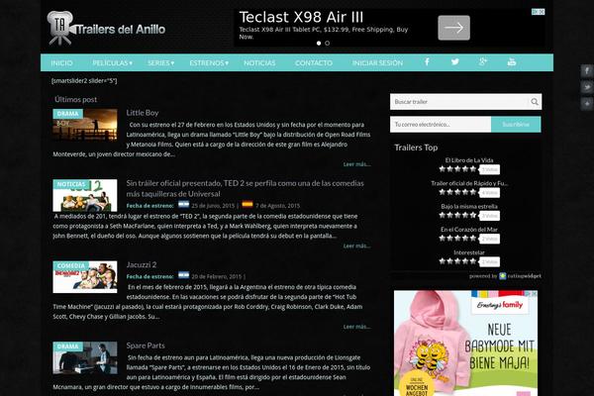Screen dimensions: 594x396
Task: Click Leer más for the Little Boy post
Action: (356, 164)
